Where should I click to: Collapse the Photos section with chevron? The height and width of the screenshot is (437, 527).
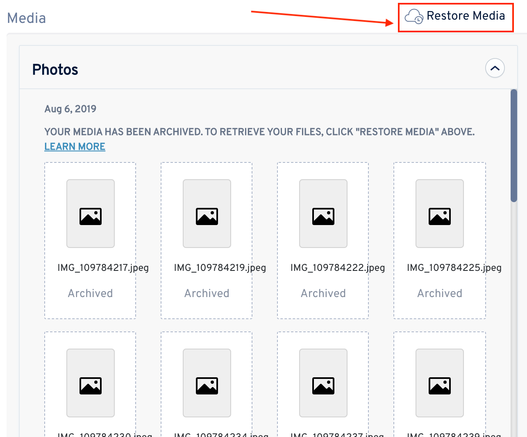pyautogui.click(x=495, y=68)
